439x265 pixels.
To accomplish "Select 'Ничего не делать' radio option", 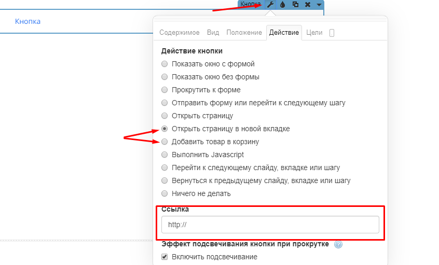I will pyautogui.click(x=164, y=193).
